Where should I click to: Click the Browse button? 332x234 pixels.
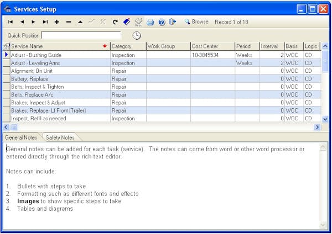click(196, 22)
